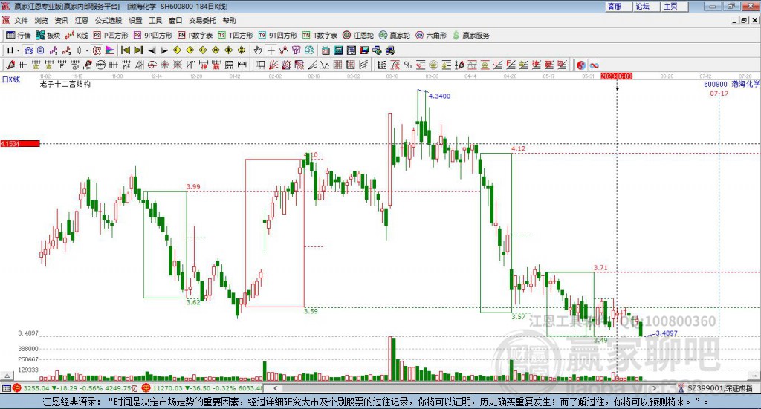The image size is (761, 409).
Task: Open the 帮助 menu
Action: [x=229, y=20]
